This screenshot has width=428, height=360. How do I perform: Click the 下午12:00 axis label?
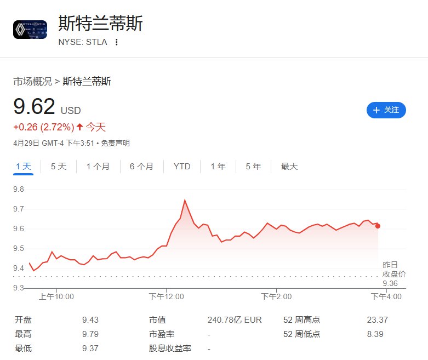pos(166,296)
